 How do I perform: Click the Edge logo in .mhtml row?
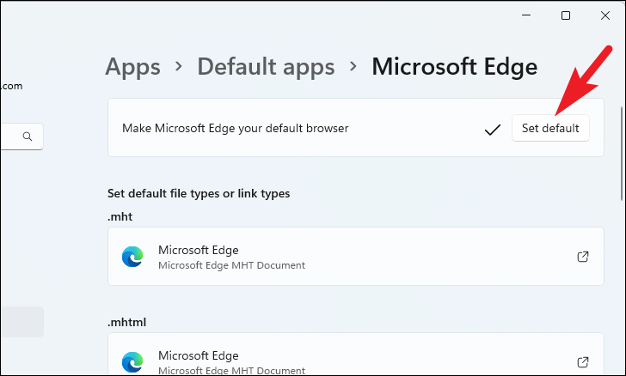pyautogui.click(x=132, y=361)
